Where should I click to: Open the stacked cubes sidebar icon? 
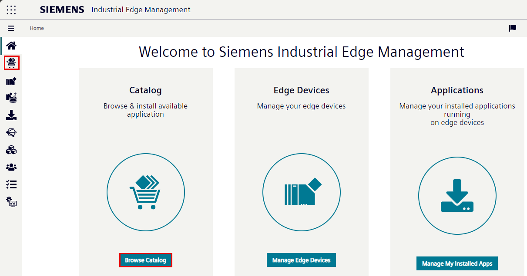point(11,150)
